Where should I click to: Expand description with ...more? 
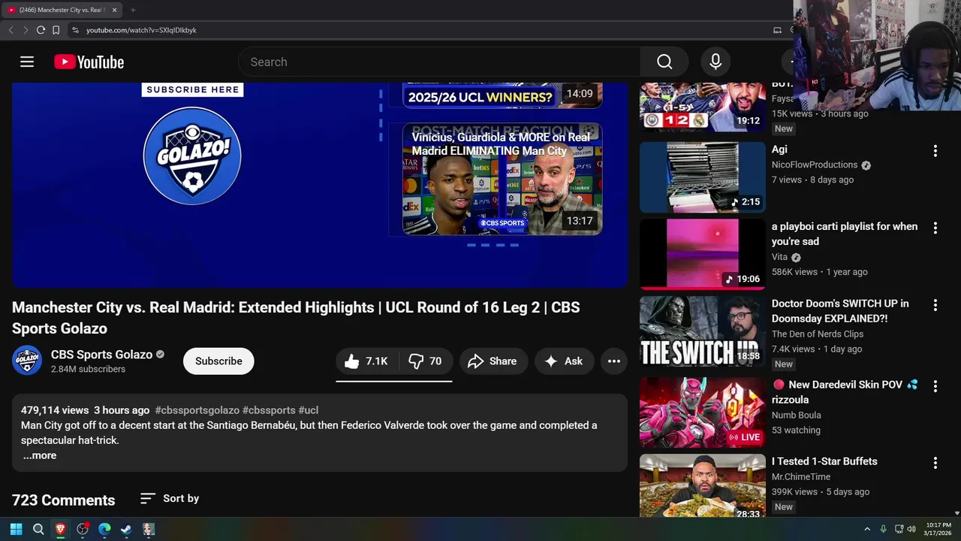40,455
